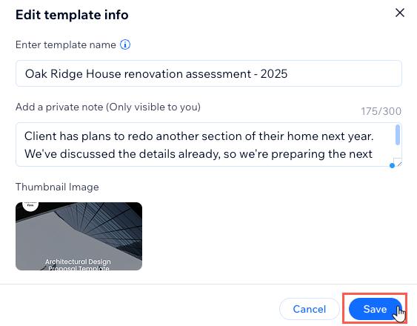The image size is (417, 326).
Task: Select the Architectural Design thumbnail image
Action: (79, 236)
